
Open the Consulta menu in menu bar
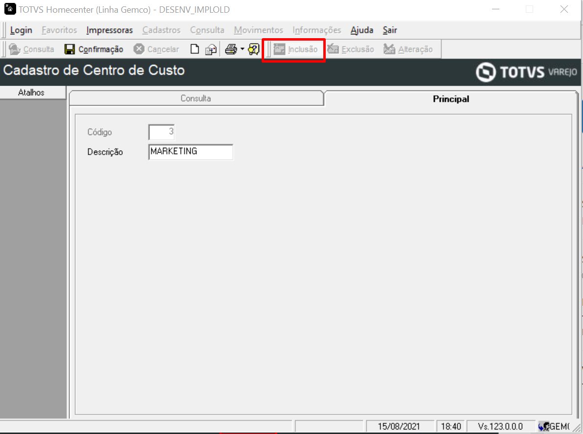(x=207, y=30)
